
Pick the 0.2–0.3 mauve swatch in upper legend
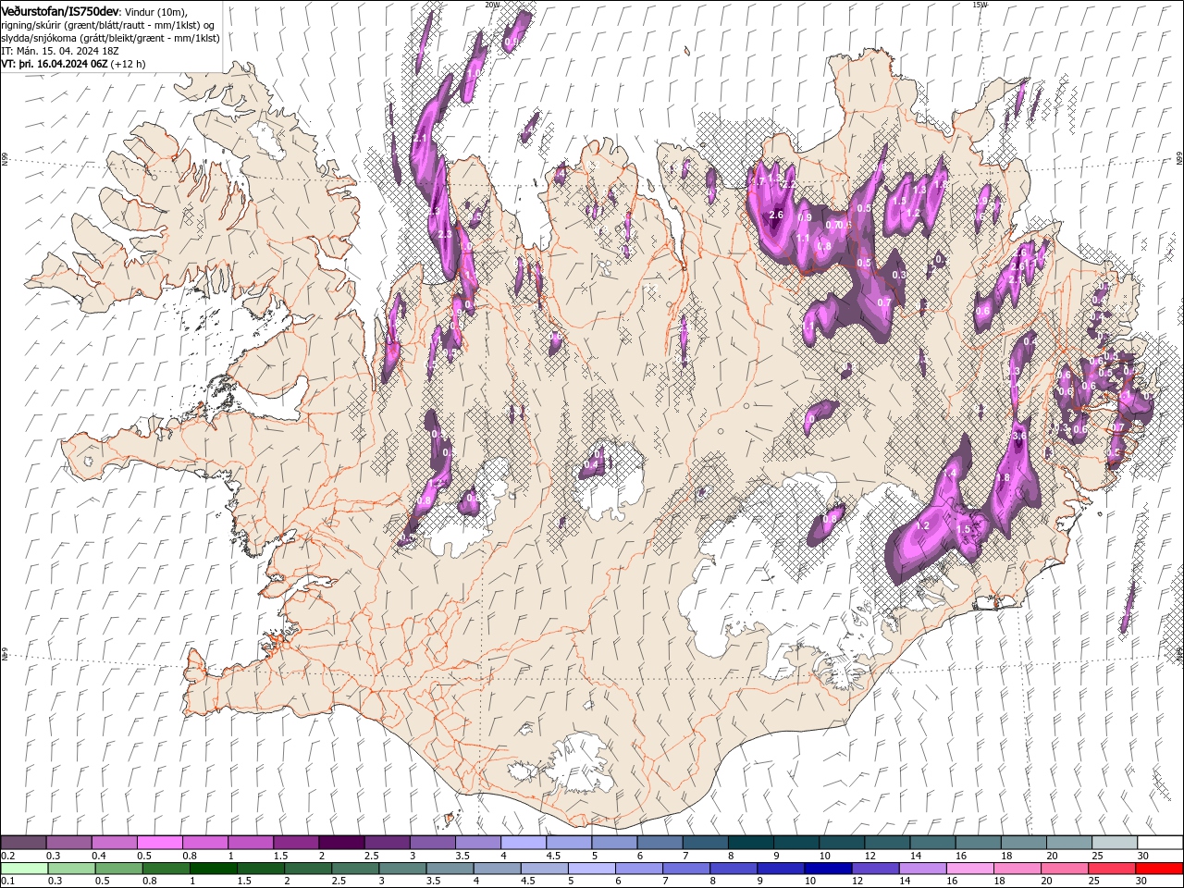24,843
